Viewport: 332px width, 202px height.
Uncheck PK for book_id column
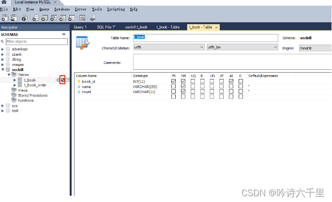click(x=173, y=81)
